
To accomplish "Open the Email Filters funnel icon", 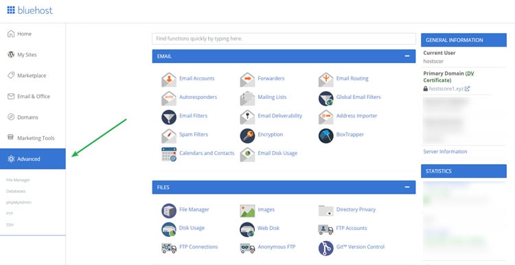I will pyautogui.click(x=169, y=117).
